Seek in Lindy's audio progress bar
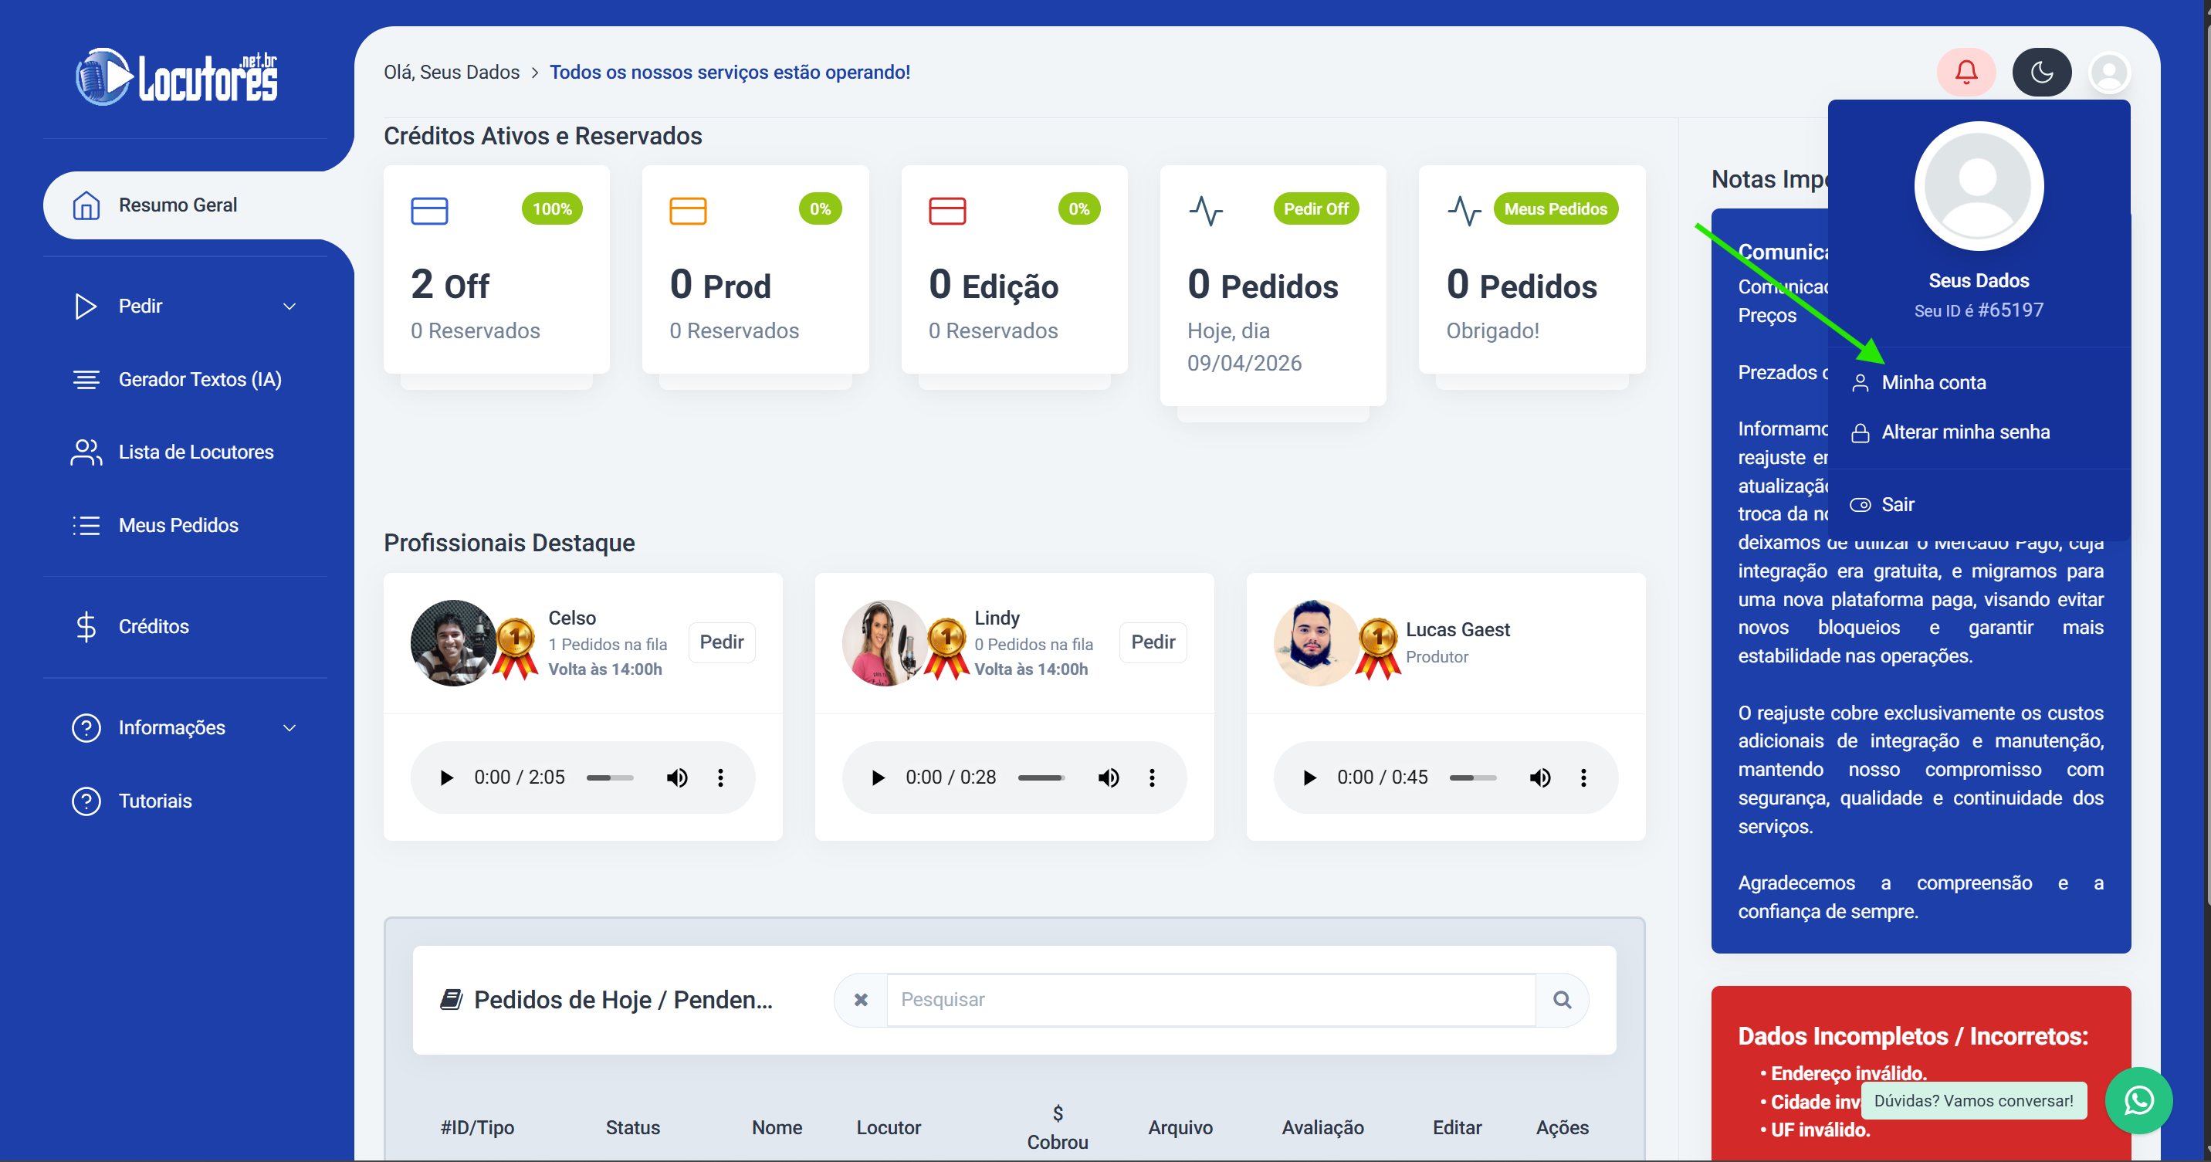 1041,777
